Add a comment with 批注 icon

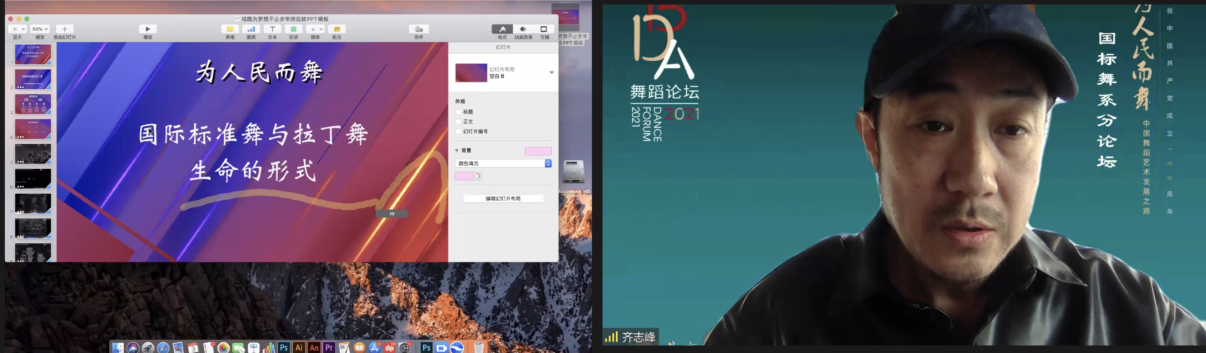point(337,29)
